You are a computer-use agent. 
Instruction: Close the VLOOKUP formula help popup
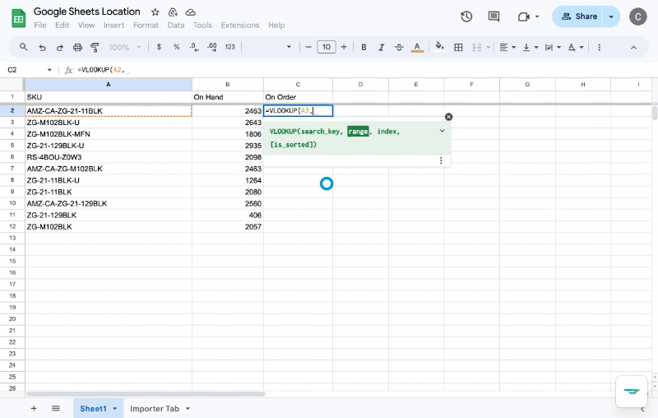(x=448, y=117)
